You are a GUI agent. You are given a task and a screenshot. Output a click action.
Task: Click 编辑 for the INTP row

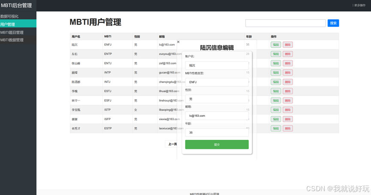pyautogui.click(x=276, y=73)
